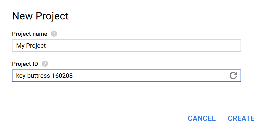Place cursor on "key" in Project ID

pos(21,76)
